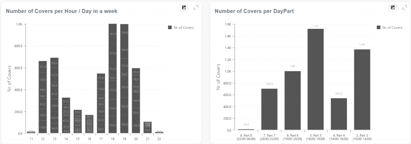Select the Part 3 (10:00-14:00) bar
Image resolution: width=411 pixels, height=144 pixels.
click(x=362, y=89)
